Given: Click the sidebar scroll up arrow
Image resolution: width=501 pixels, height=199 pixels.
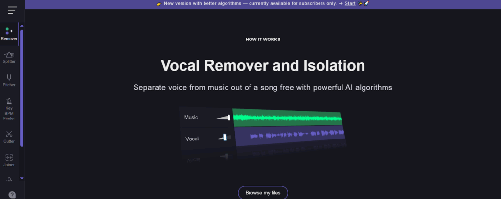Looking at the screenshot, I should 22,26.
